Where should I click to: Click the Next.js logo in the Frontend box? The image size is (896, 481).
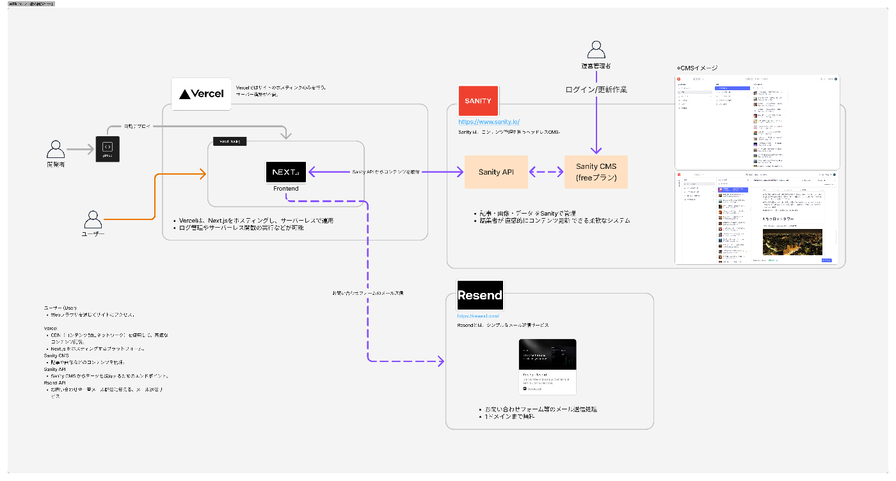point(285,172)
